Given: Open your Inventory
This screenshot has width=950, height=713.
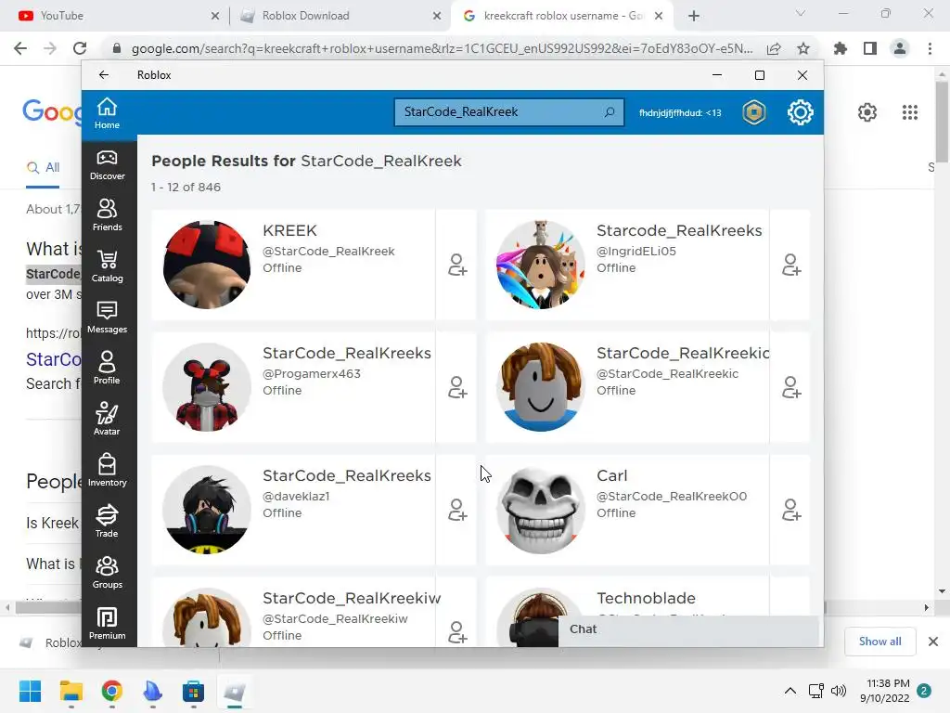Looking at the screenshot, I should [x=107, y=471].
